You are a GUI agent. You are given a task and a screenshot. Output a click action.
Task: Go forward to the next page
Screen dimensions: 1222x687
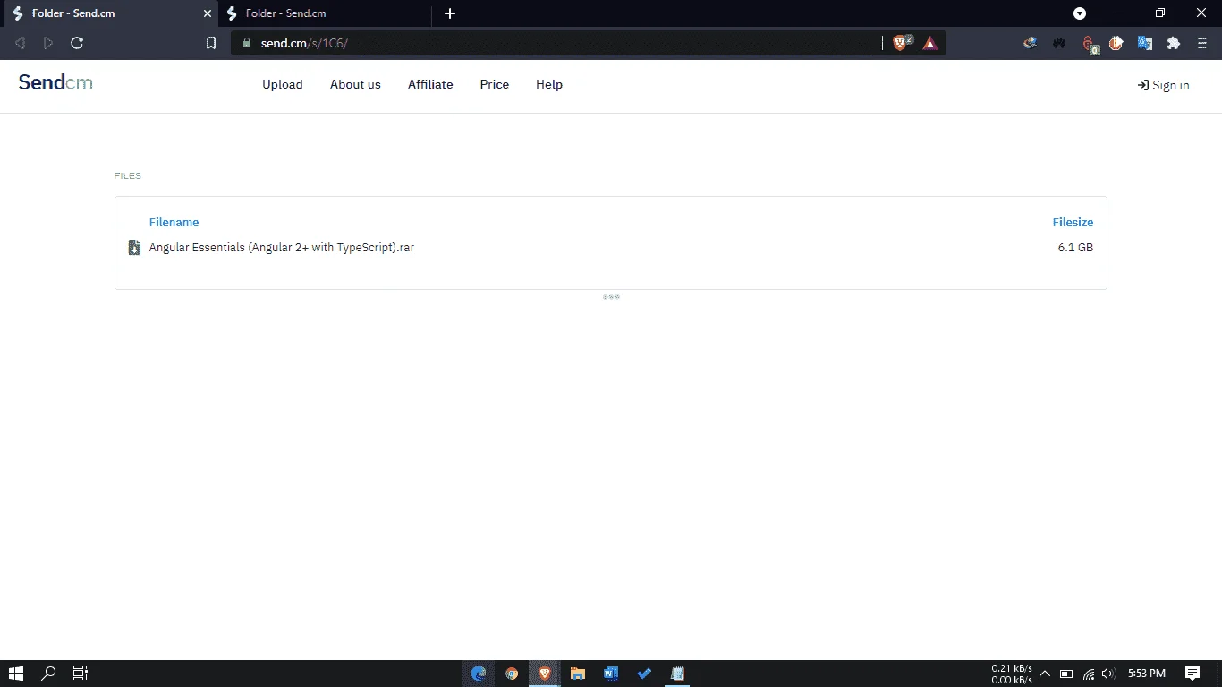[48, 43]
